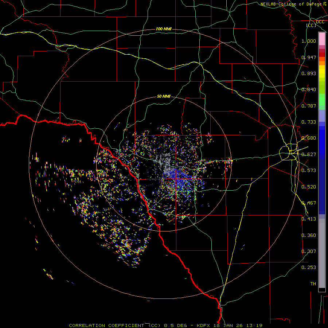Click the CORRELATION COEFFICIENT (CC) caption text
The image size is (328, 328).
[115, 325]
